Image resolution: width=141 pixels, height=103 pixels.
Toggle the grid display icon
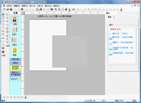pyautogui.click(x=63, y=9)
